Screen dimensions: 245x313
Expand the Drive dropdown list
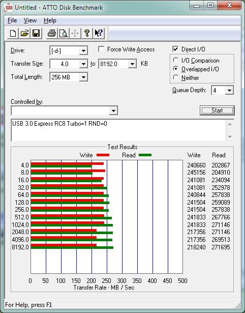click(x=83, y=51)
